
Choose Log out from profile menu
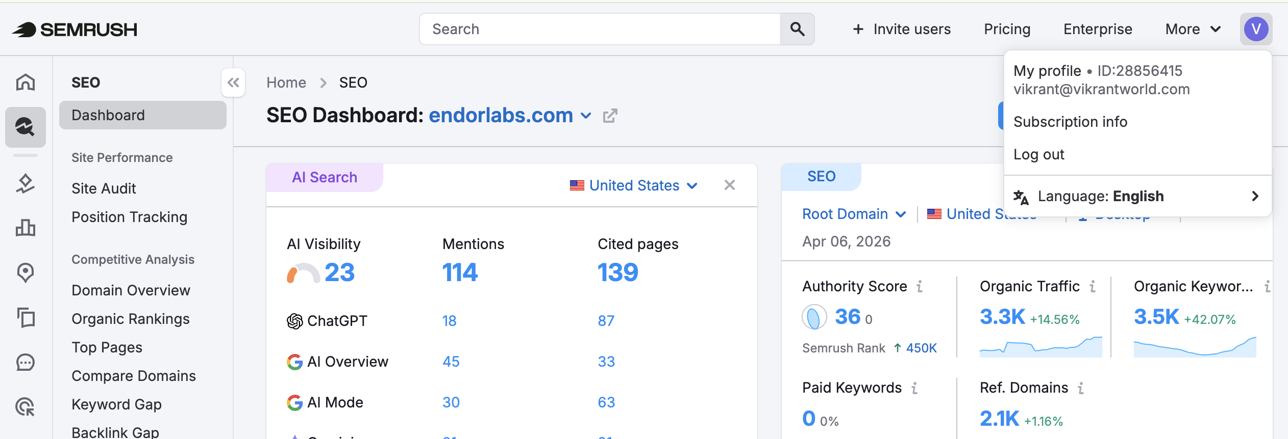pos(1038,154)
